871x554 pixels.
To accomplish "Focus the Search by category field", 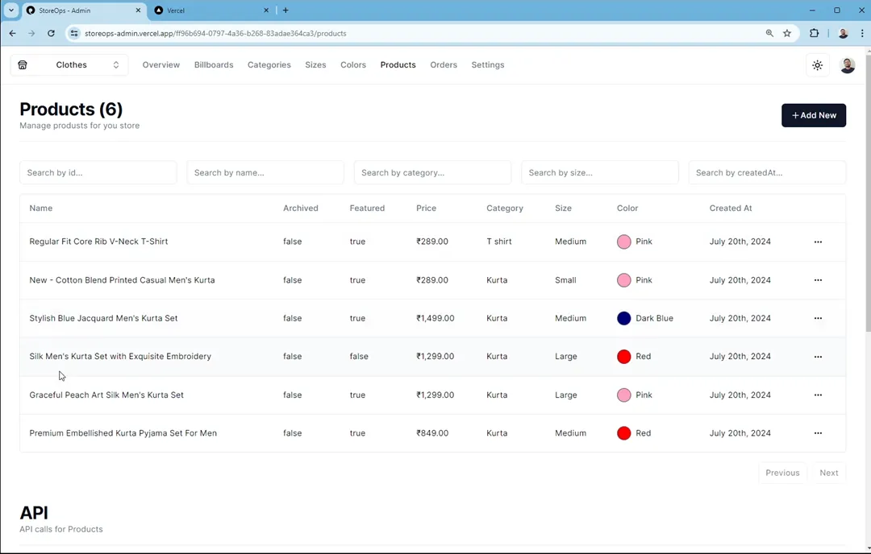I will coord(433,172).
